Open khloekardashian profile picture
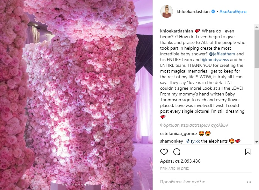 [x=167, y=11]
